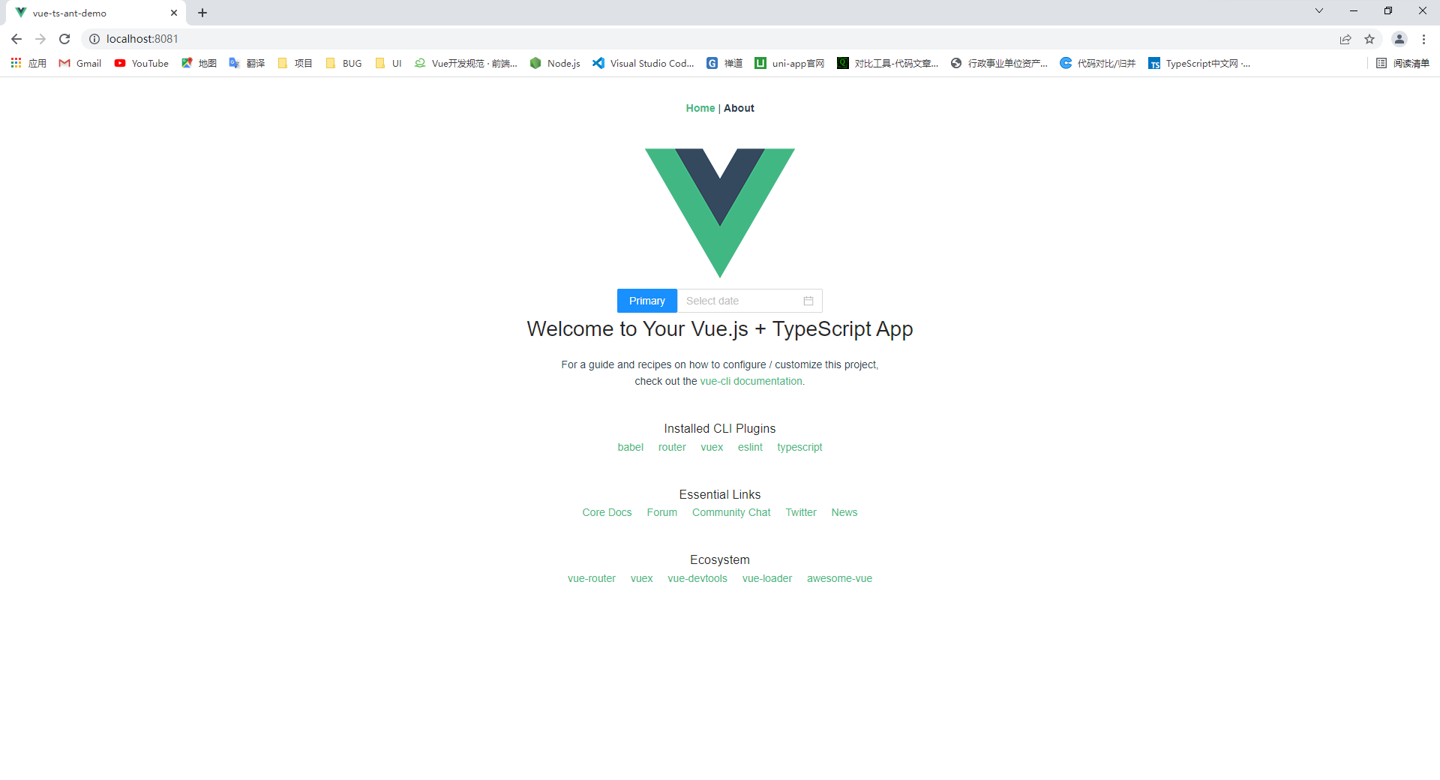Open the YouTube bookmark
1440x780 pixels.
tap(141, 63)
